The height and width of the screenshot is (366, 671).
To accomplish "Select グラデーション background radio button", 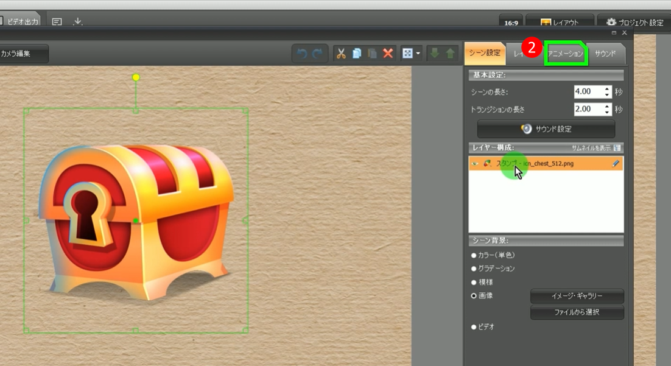I will [474, 269].
